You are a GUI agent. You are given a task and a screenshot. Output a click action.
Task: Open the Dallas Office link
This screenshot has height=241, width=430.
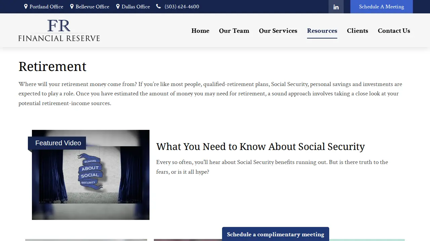(136, 7)
